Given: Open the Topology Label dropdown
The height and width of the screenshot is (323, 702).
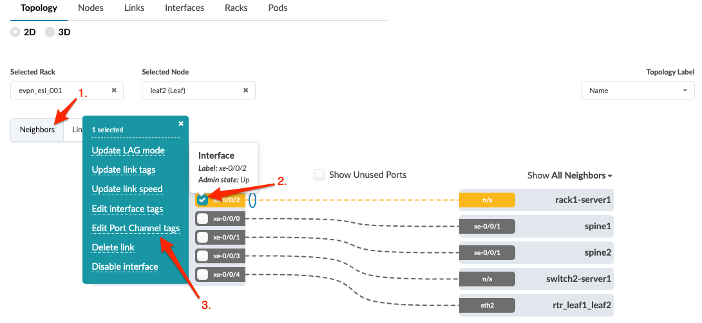Looking at the screenshot, I should pyautogui.click(x=637, y=91).
